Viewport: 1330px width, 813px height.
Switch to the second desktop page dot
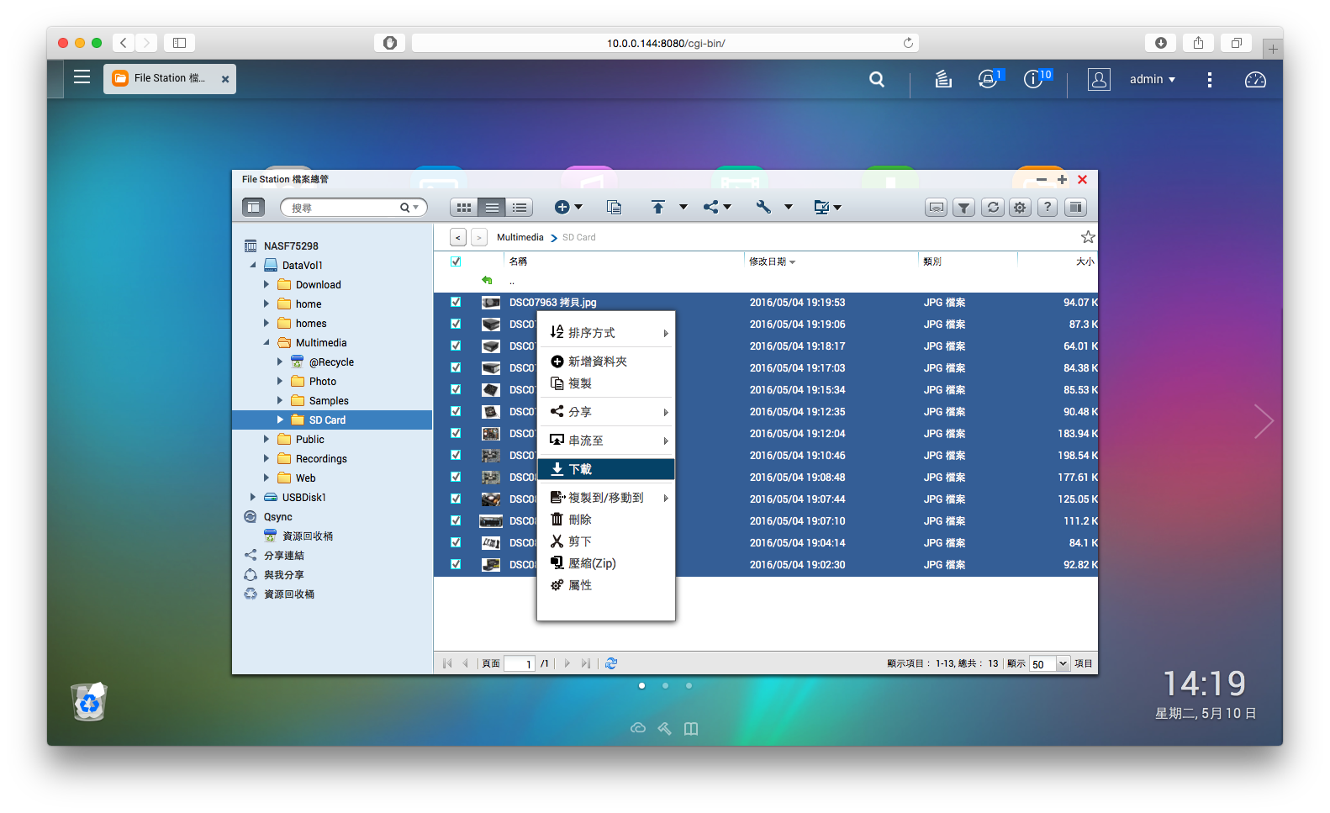click(665, 685)
